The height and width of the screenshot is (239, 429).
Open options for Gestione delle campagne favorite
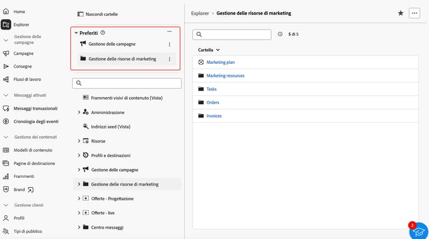tap(169, 44)
